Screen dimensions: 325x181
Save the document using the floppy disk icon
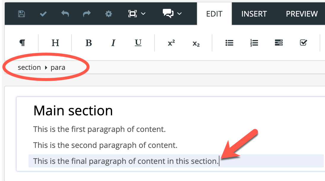click(21, 14)
